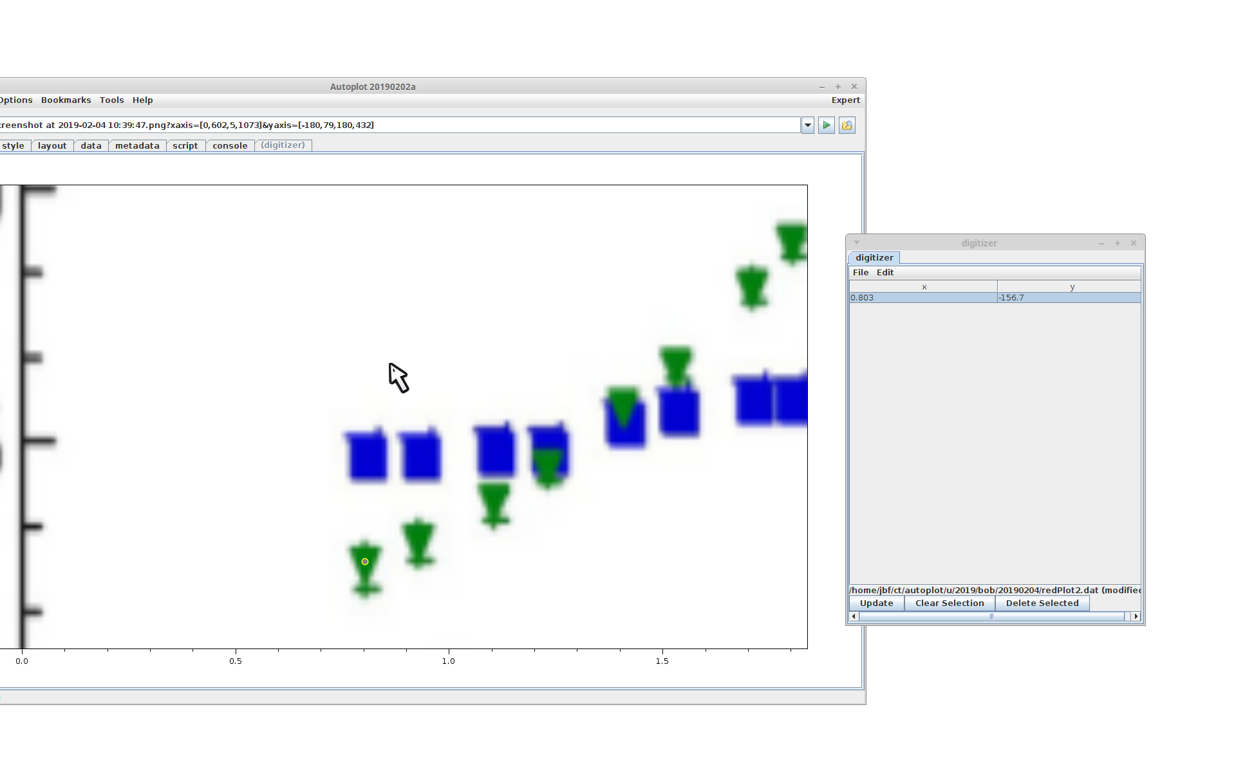Click the yellow digitized point marker
Image resolution: width=1236 pixels, height=772 pixels.
[365, 562]
